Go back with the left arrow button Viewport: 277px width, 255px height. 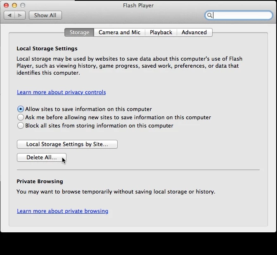tap(9, 15)
